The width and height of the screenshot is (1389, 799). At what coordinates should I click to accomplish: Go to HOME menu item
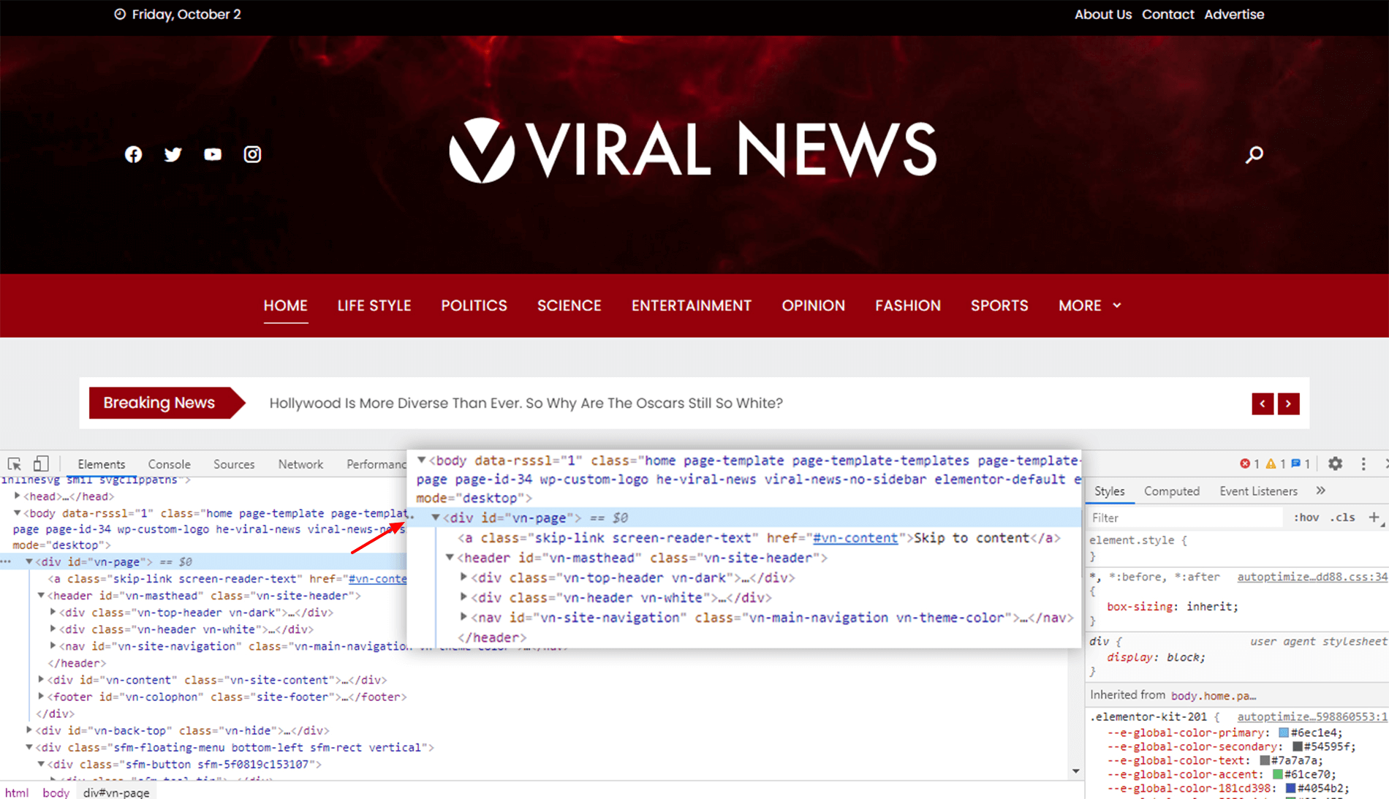(285, 306)
